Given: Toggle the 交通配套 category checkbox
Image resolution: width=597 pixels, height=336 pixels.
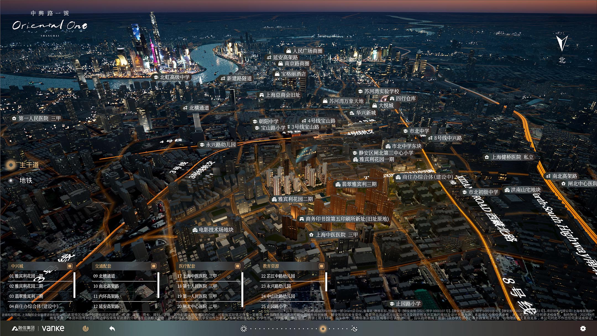Looking at the screenshot, I should 154,266.
